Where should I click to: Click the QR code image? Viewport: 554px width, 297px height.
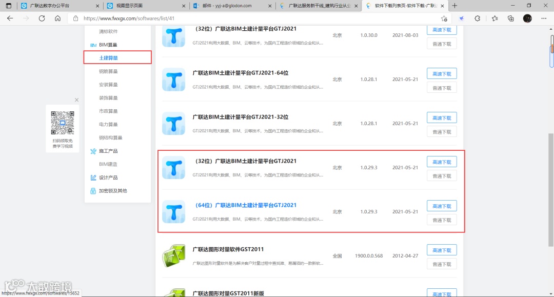tap(63, 123)
